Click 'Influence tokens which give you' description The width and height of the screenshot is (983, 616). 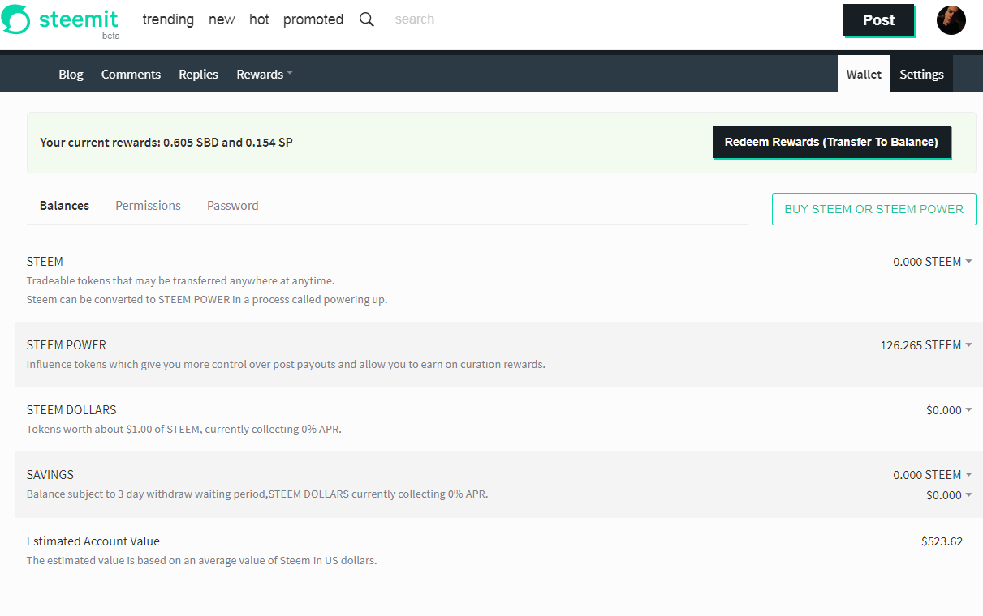click(x=286, y=365)
